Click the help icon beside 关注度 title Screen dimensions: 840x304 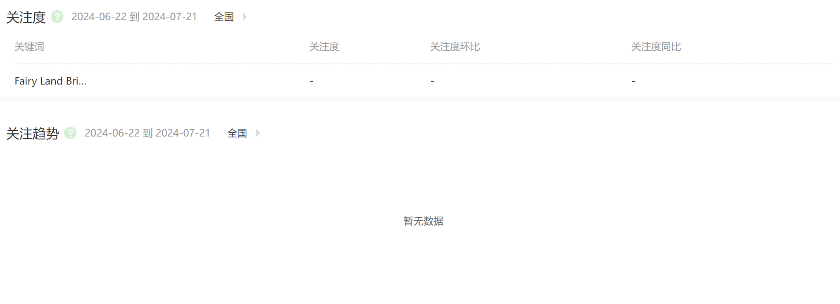[x=57, y=17]
